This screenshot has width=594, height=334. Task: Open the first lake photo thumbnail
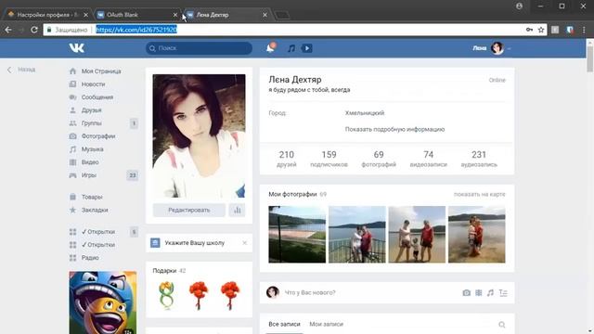[x=297, y=235]
